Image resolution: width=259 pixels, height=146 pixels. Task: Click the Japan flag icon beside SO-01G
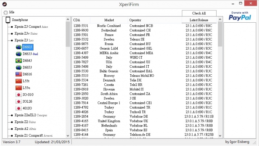19,95
